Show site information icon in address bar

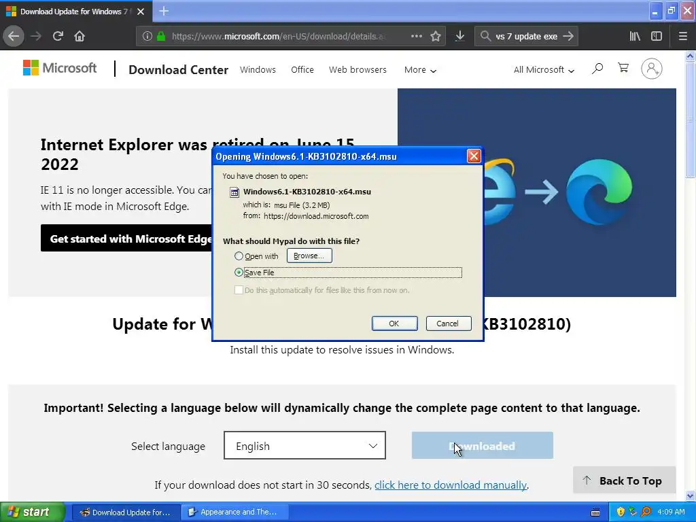pyautogui.click(x=147, y=36)
